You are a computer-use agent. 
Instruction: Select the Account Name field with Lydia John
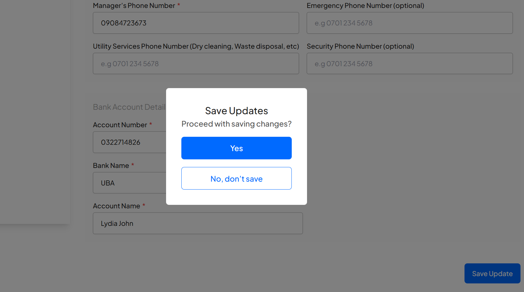click(198, 223)
